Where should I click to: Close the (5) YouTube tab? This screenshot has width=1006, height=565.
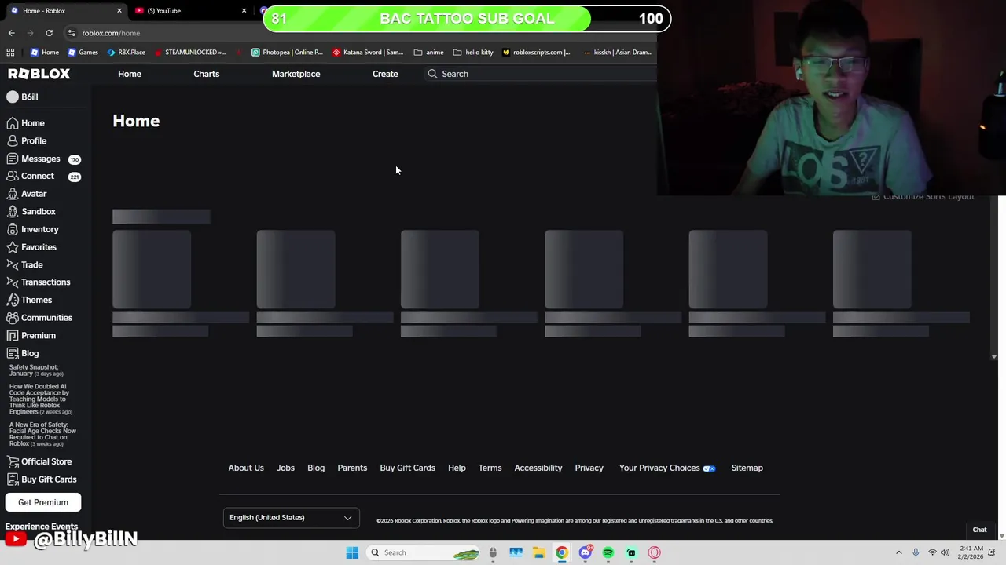coord(244,11)
